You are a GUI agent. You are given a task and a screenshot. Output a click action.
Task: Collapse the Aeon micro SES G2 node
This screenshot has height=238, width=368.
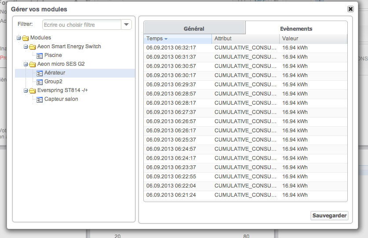coord(26,64)
